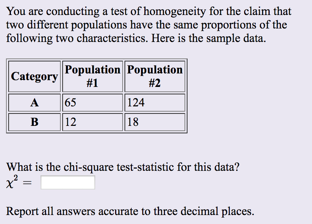Click the Category header cell

tap(34, 76)
